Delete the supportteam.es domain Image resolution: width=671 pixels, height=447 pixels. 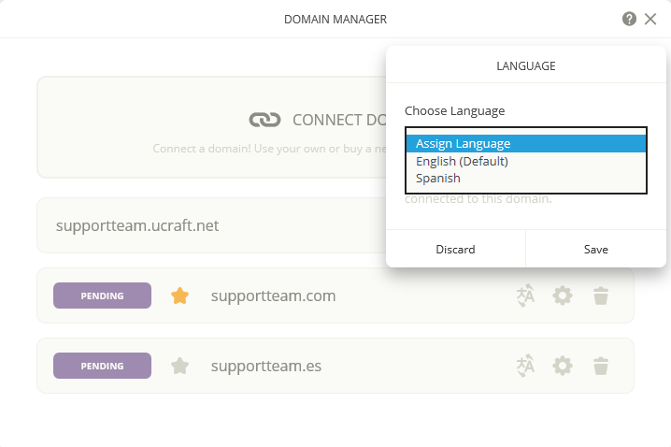tap(601, 366)
